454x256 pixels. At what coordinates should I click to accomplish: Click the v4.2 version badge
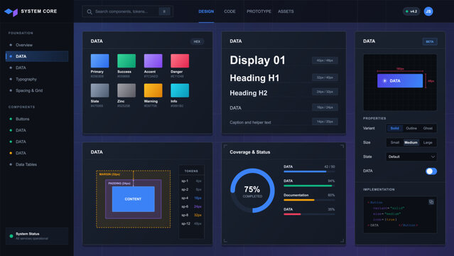(x=411, y=11)
